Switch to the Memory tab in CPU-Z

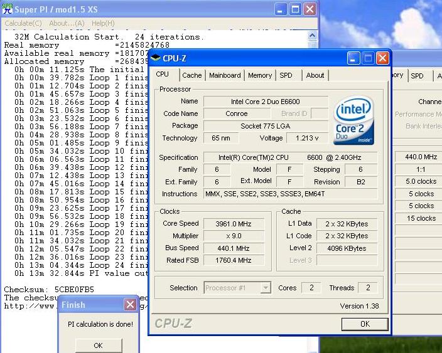(260, 75)
